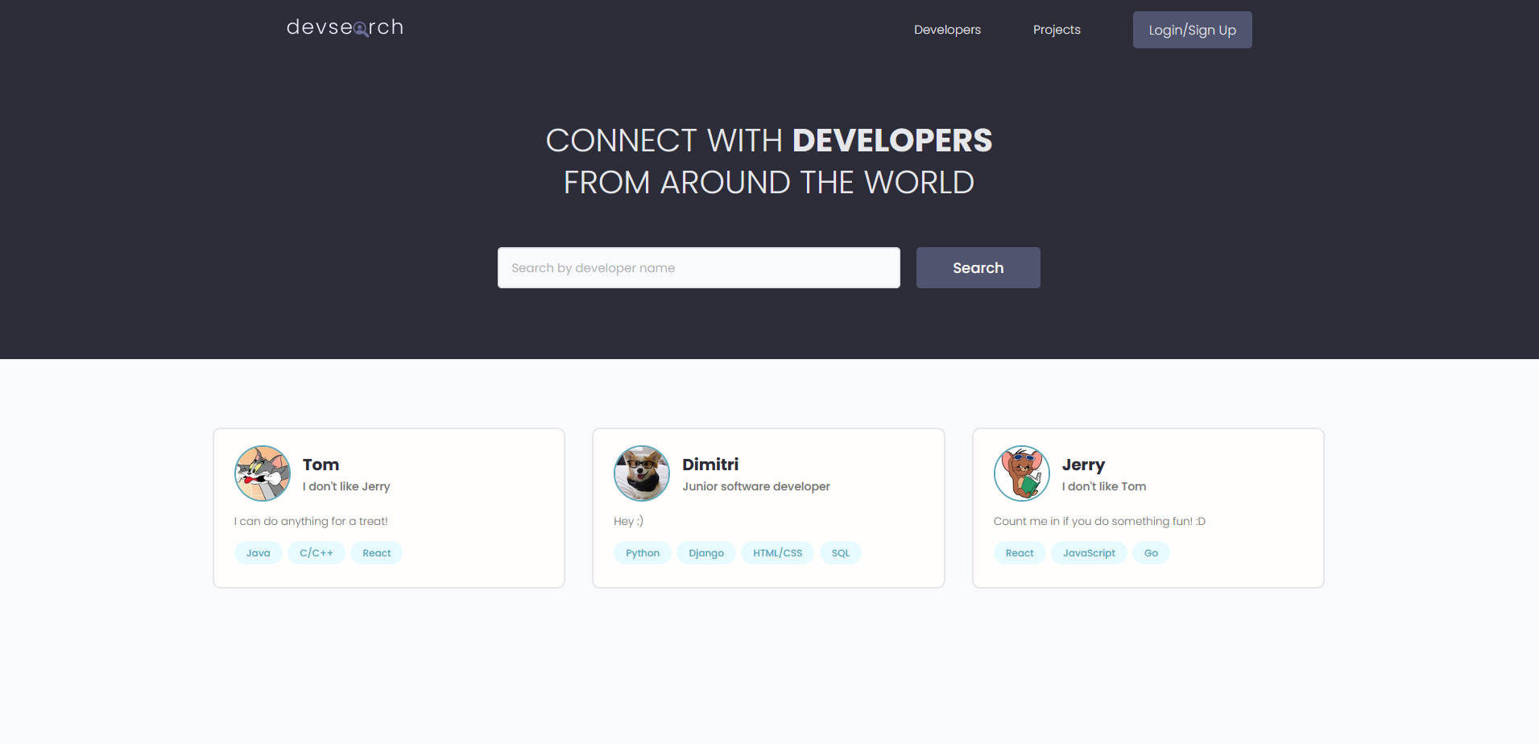This screenshot has width=1539, height=744.
Task: Open Tom's profile avatar picture
Action: tap(263, 473)
